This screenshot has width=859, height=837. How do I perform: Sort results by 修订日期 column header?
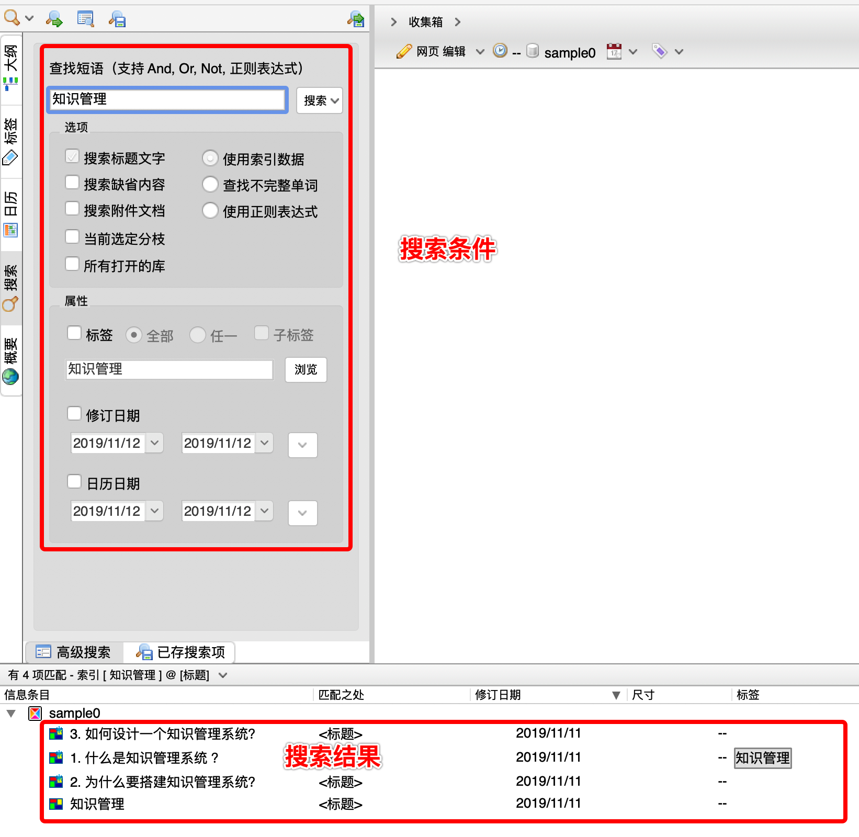pos(498,695)
